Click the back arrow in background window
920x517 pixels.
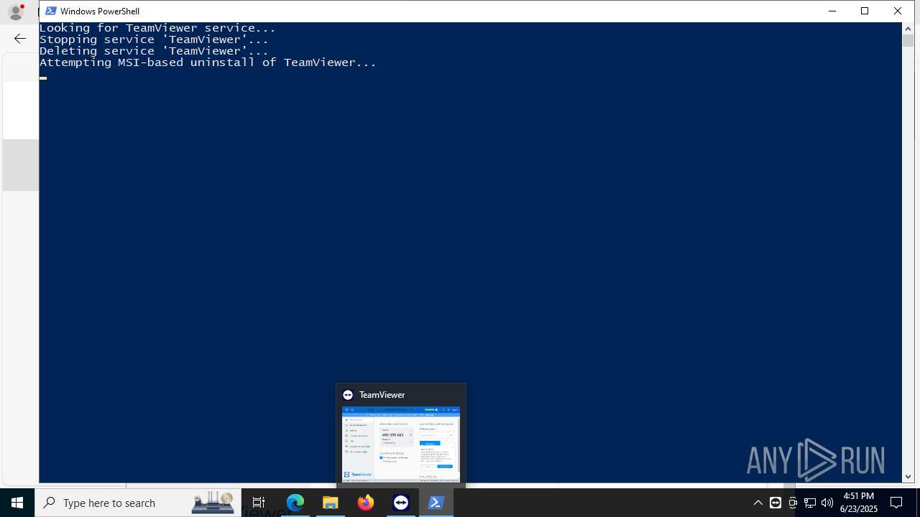coord(20,38)
